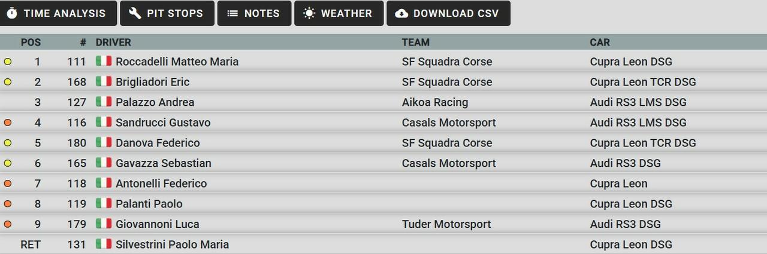Select driver Giovannoni Luca row
Viewport: 767px width, 254px height.
157,224
